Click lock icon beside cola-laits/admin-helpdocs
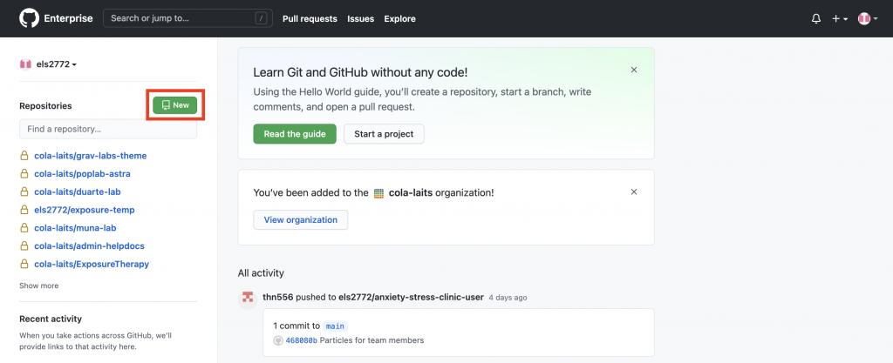The height and width of the screenshot is (363, 893). point(24,246)
